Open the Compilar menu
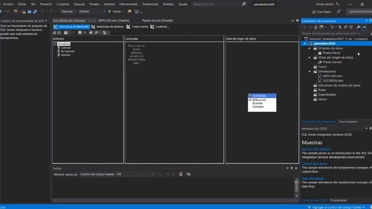Screen dimensions: 372x209 [x=63, y=4]
